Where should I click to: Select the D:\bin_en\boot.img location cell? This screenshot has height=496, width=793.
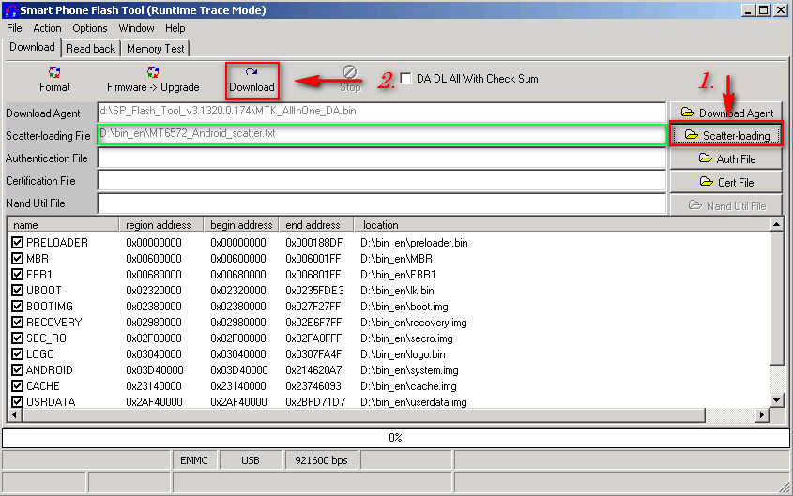tap(404, 307)
